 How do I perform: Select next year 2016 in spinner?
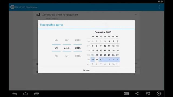[x=78, y=56]
